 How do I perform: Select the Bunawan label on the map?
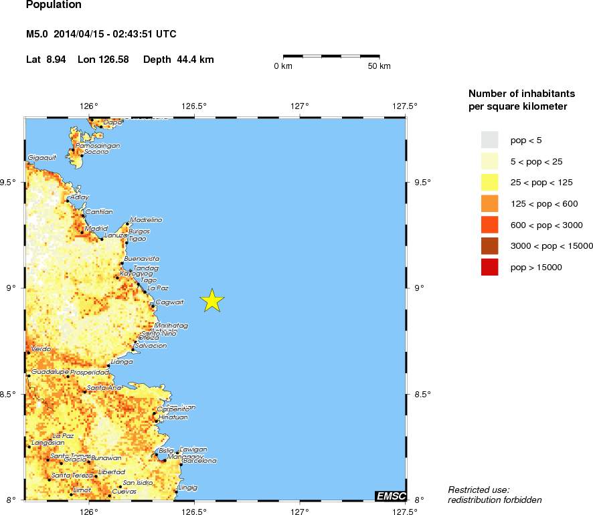click(107, 458)
